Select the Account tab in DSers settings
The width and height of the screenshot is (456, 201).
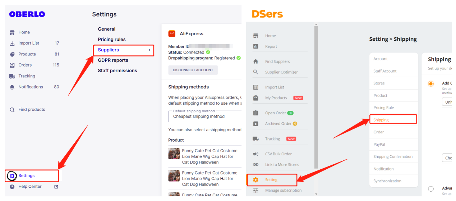(394, 59)
